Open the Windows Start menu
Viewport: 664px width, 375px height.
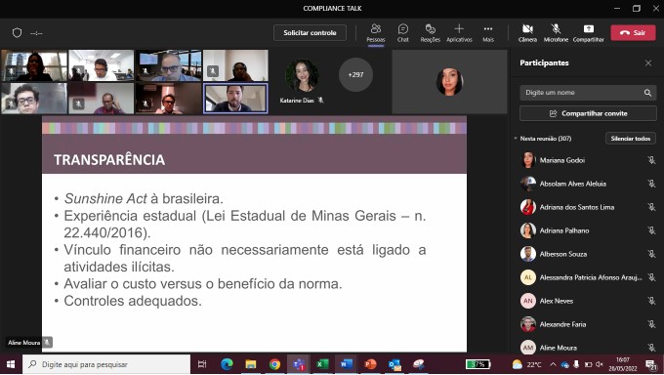point(11,364)
